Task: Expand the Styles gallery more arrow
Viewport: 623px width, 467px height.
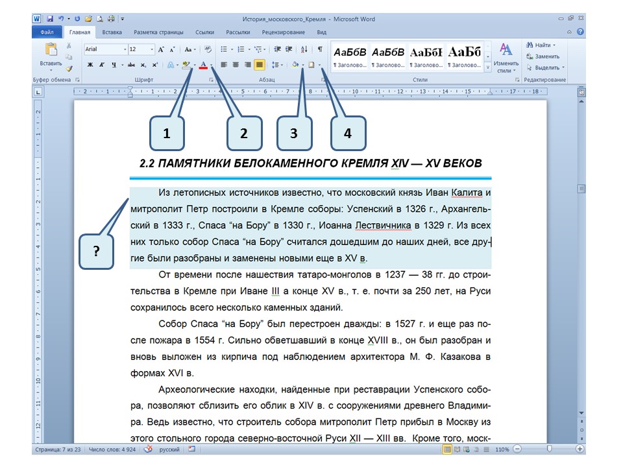Action: click(x=487, y=67)
